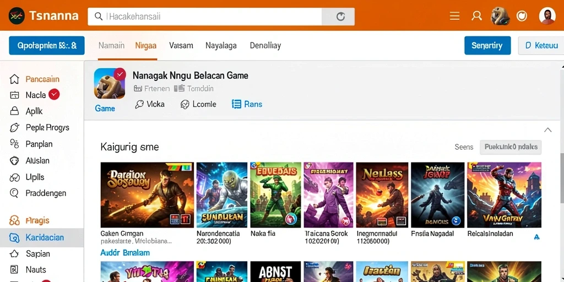Open the Gpotapnien blue dropdown button
The width and height of the screenshot is (564, 282).
click(x=47, y=46)
